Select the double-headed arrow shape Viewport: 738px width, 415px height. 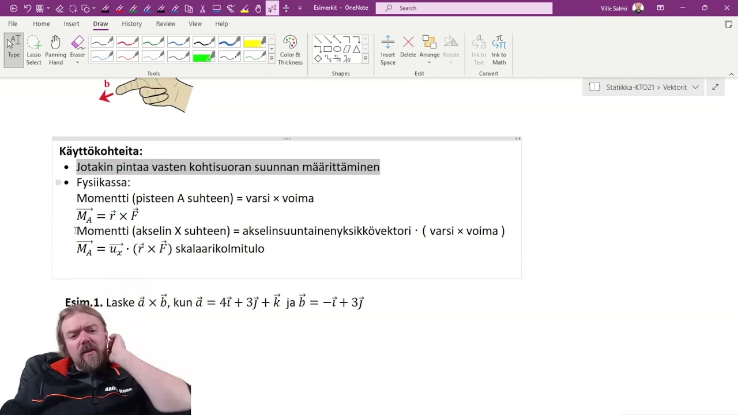click(337, 40)
